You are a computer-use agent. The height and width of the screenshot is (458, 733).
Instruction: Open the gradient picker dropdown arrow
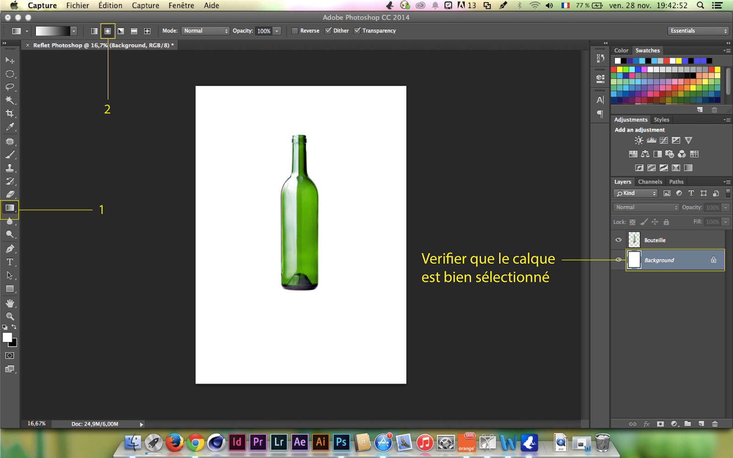point(73,31)
